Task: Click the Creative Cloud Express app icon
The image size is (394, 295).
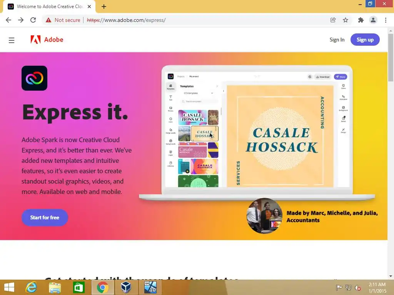Action: click(x=34, y=78)
